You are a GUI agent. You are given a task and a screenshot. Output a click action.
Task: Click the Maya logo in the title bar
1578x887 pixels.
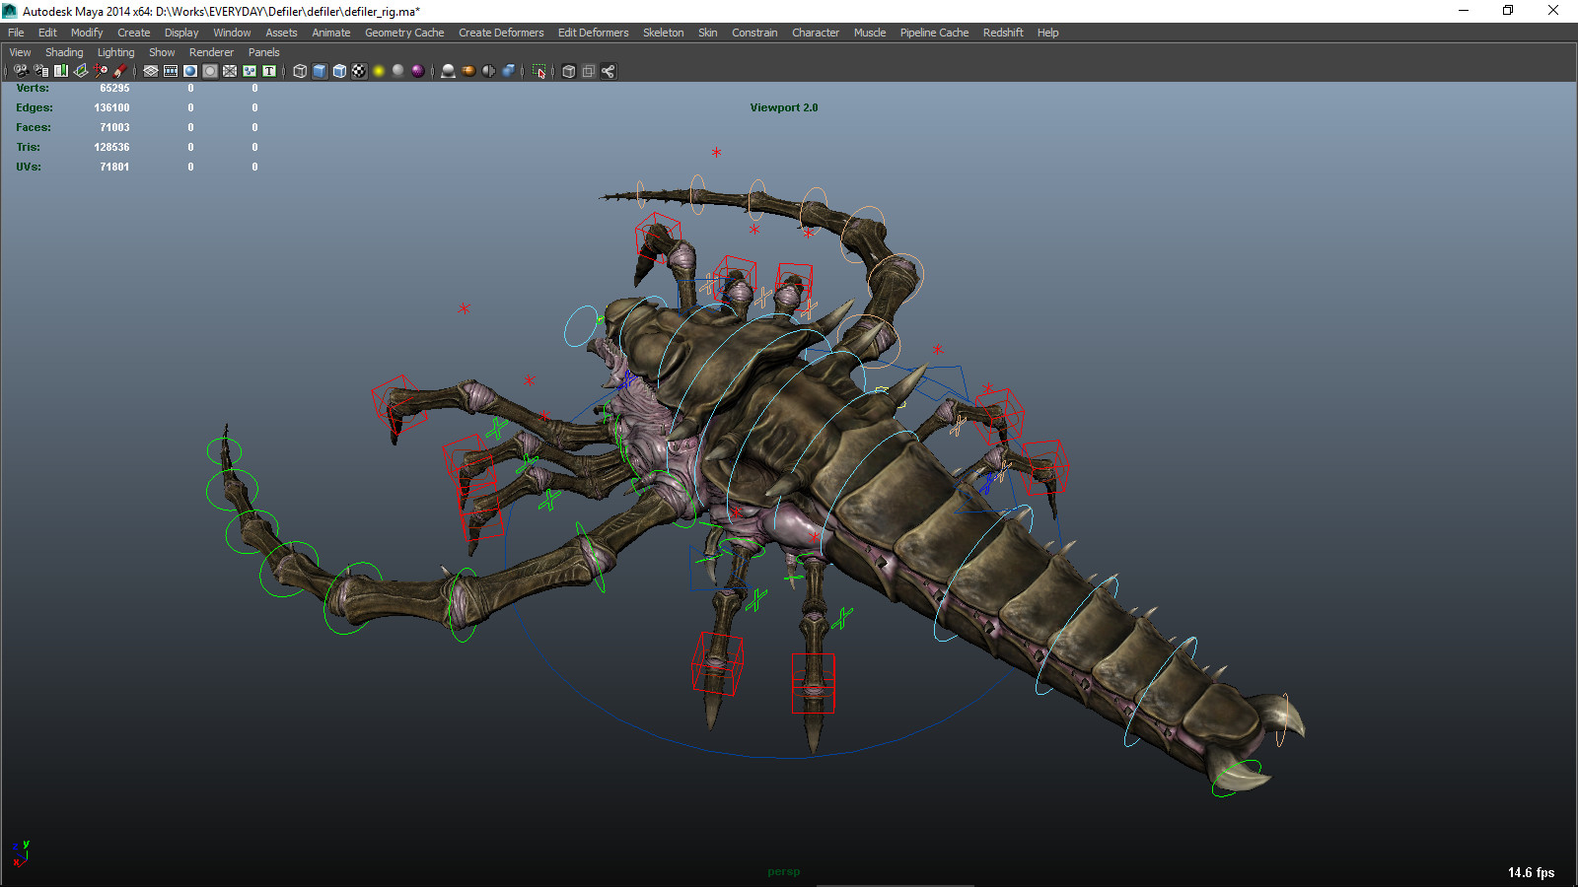[8, 11]
